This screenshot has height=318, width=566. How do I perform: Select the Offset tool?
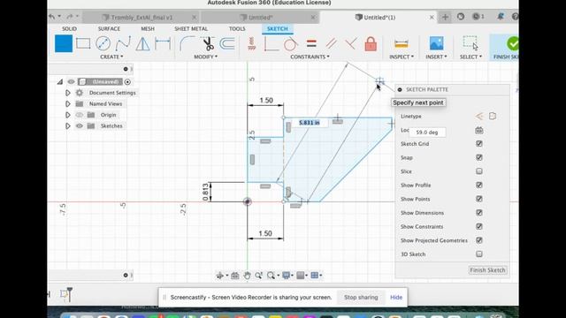[227, 43]
